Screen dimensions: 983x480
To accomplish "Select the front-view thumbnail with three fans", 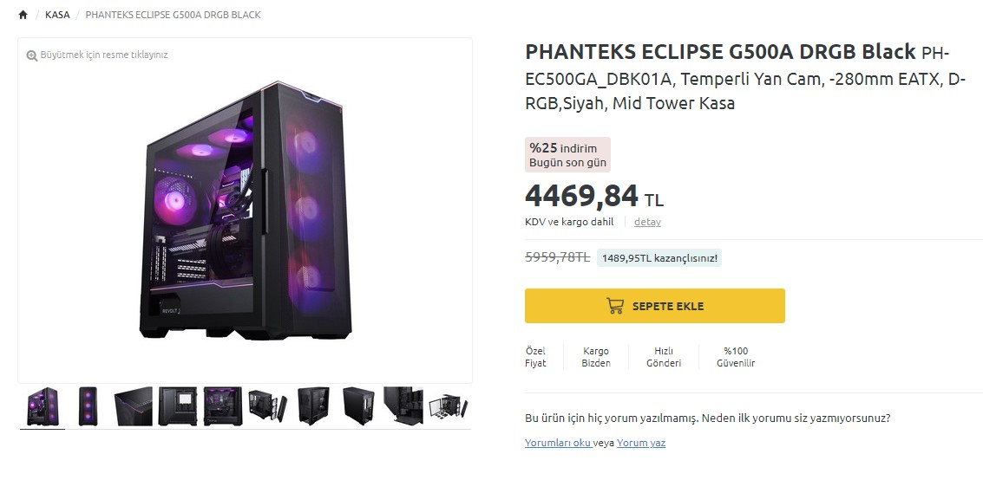I will point(88,405).
